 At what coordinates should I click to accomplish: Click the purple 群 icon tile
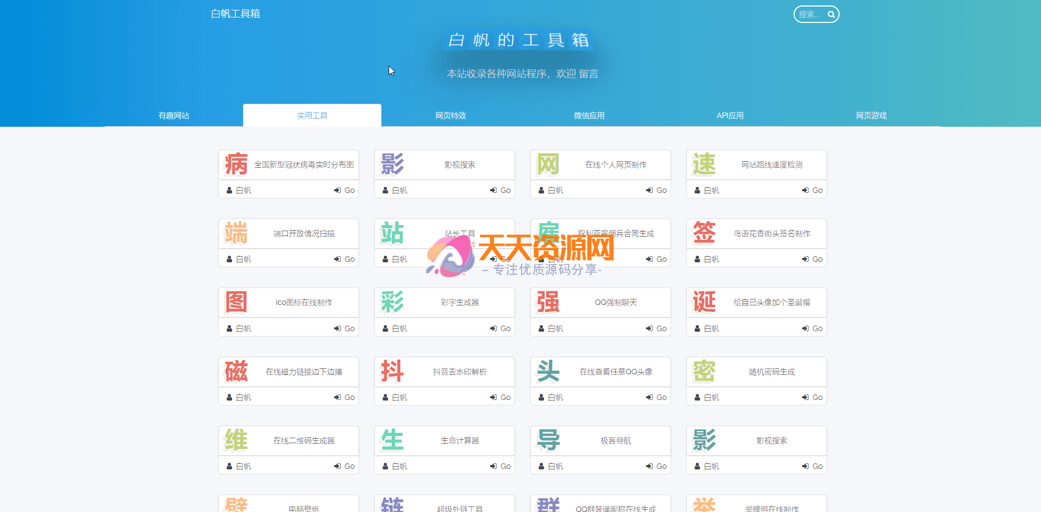click(x=548, y=505)
